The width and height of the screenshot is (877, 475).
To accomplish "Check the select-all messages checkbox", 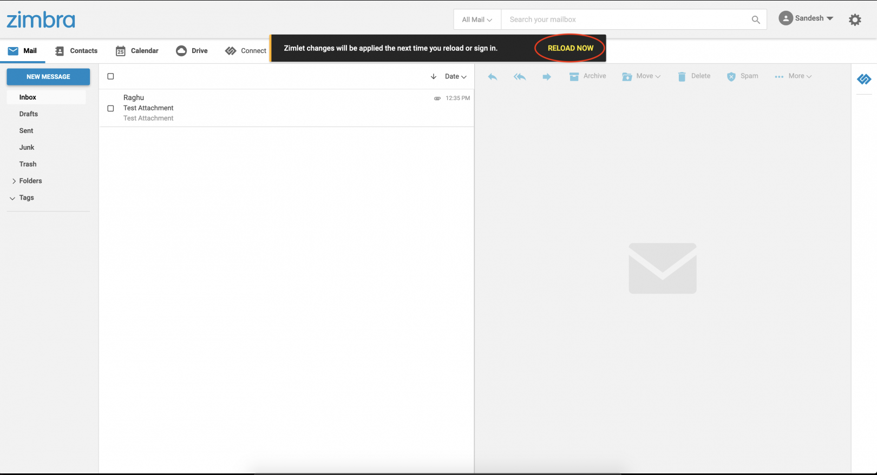I will (x=110, y=76).
